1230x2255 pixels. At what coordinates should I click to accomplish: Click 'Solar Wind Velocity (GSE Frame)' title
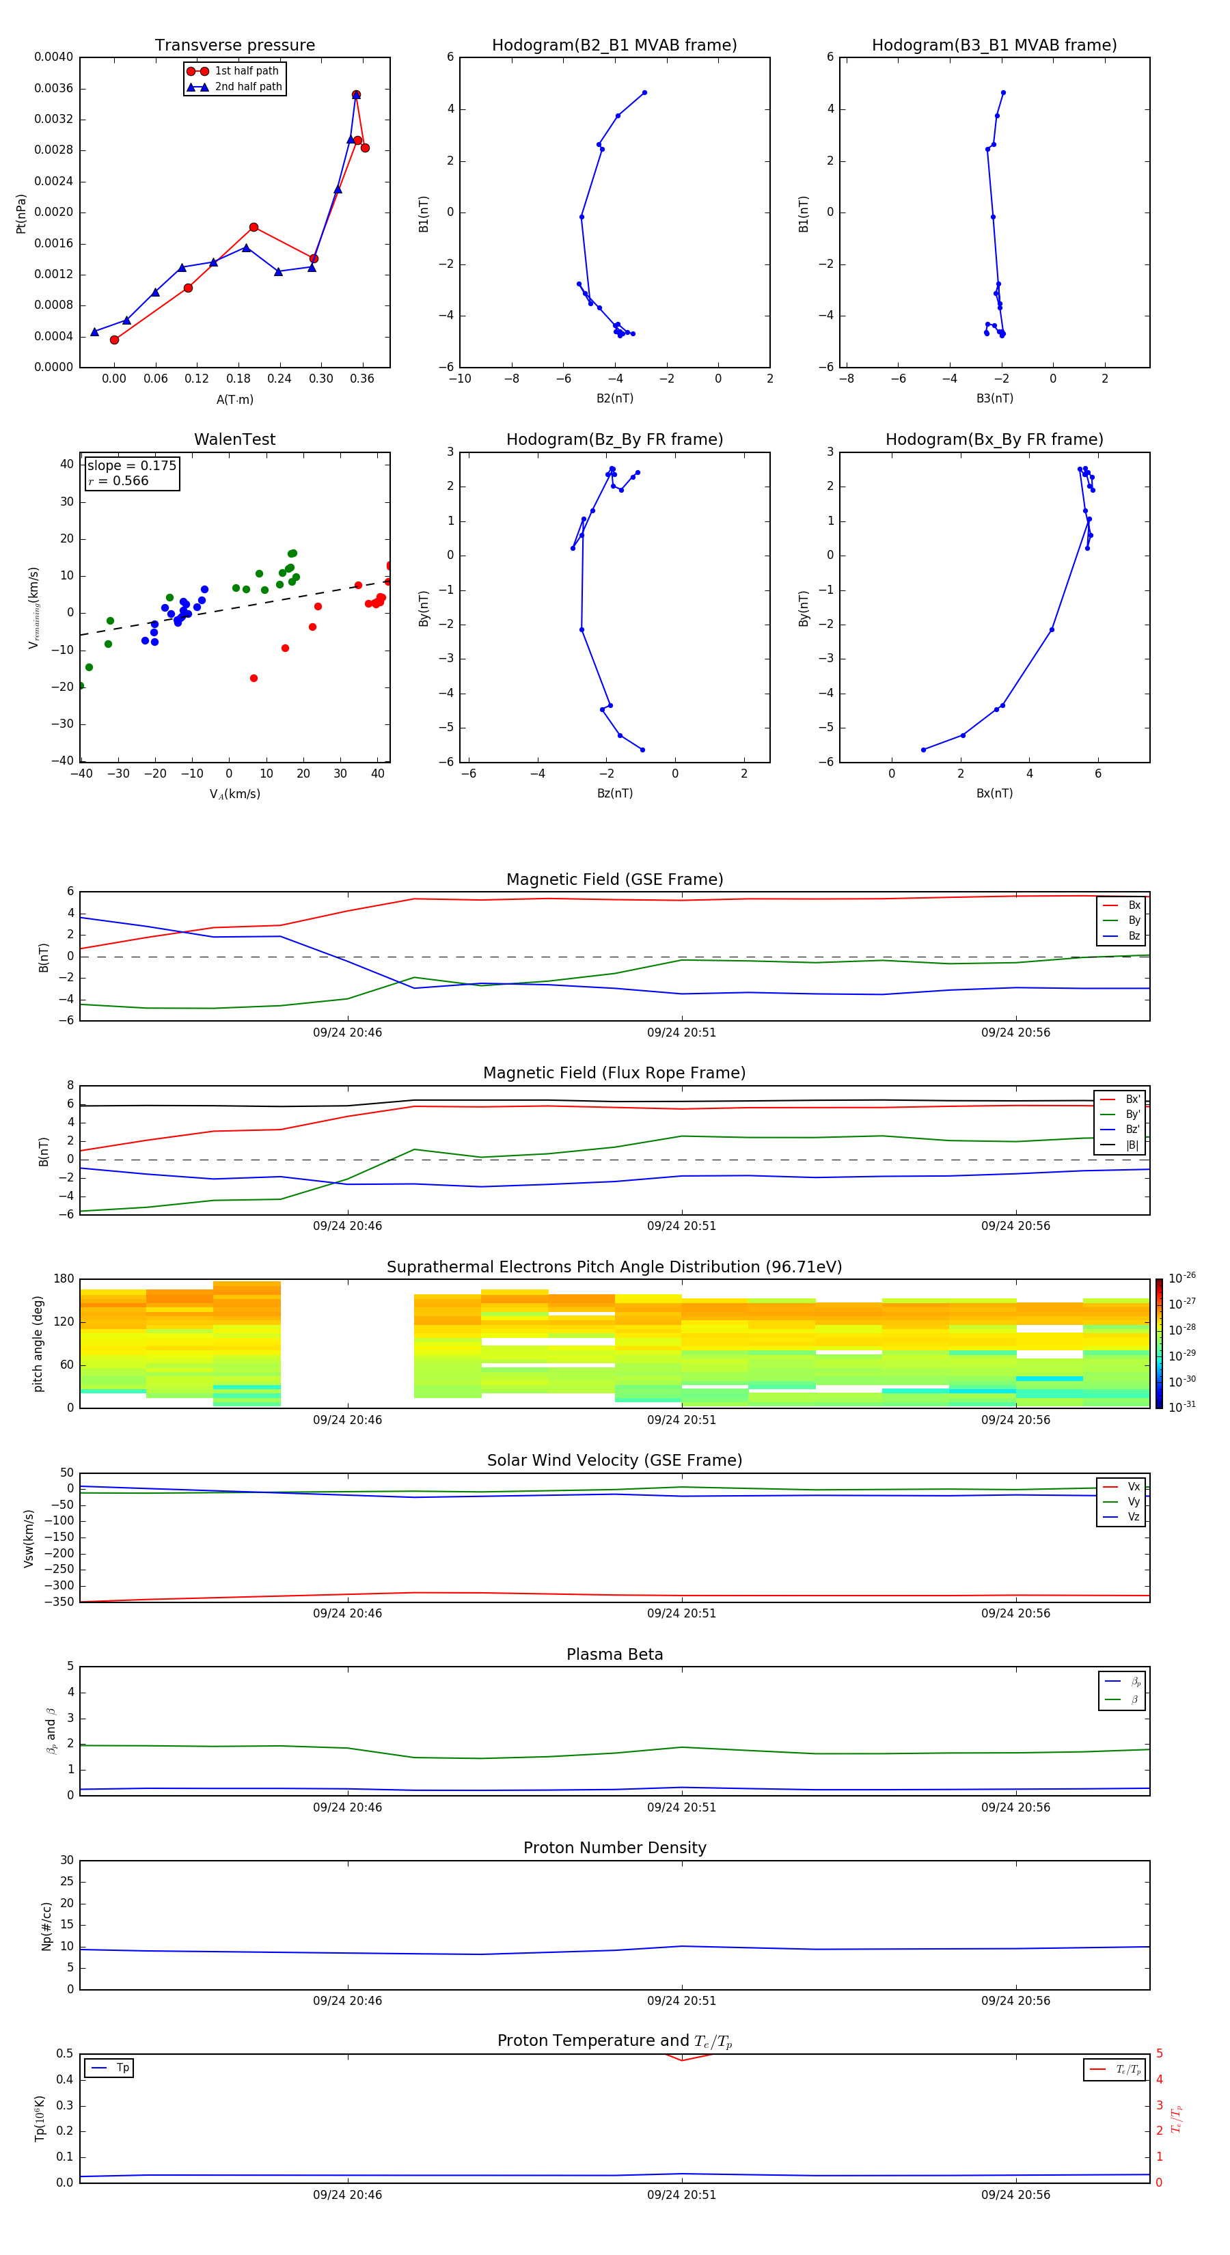[x=614, y=1460]
